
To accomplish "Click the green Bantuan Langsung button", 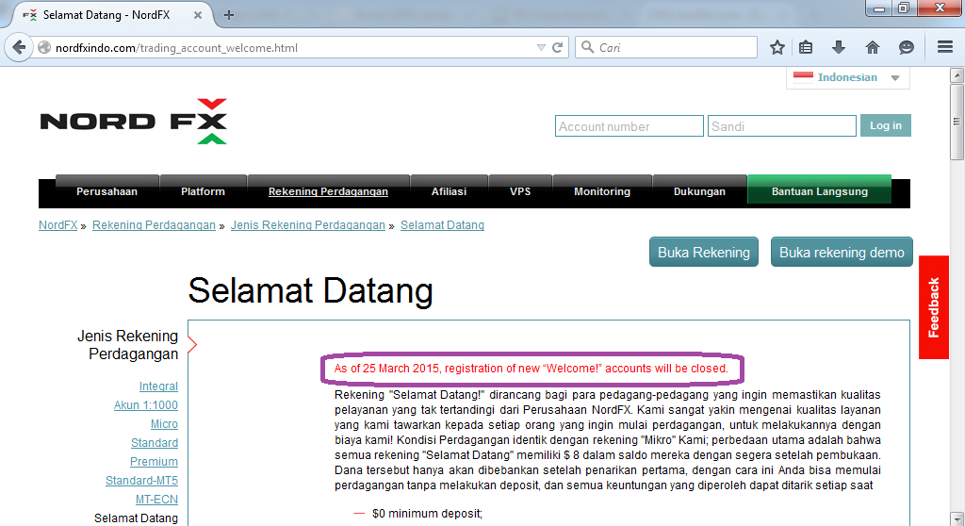I will 820,189.
